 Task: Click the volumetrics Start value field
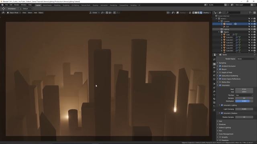244,89
